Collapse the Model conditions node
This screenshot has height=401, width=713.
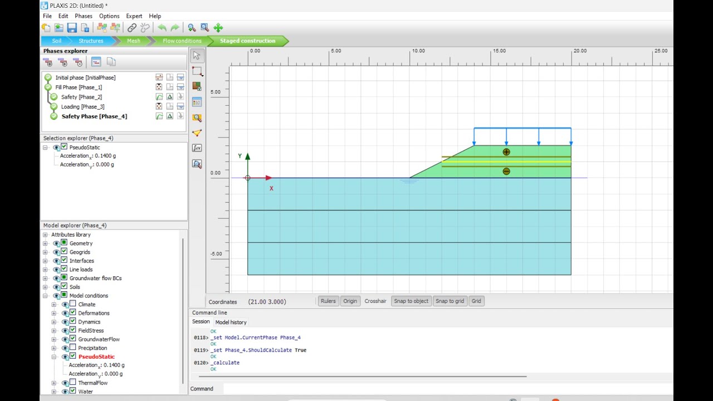pos(45,296)
